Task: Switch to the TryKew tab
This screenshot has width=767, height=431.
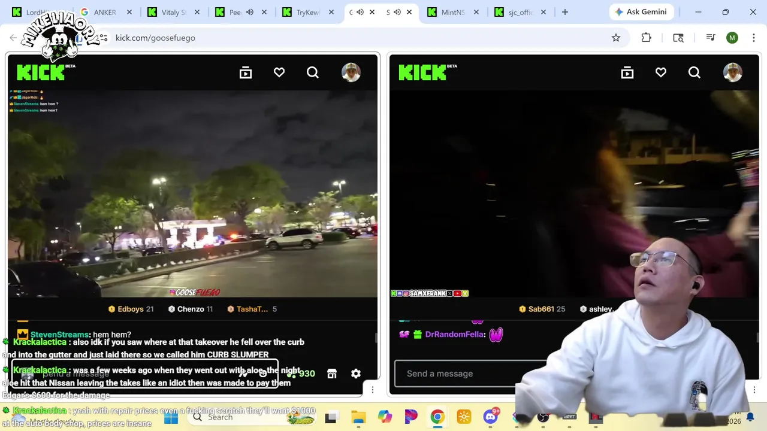Action: pos(308,12)
